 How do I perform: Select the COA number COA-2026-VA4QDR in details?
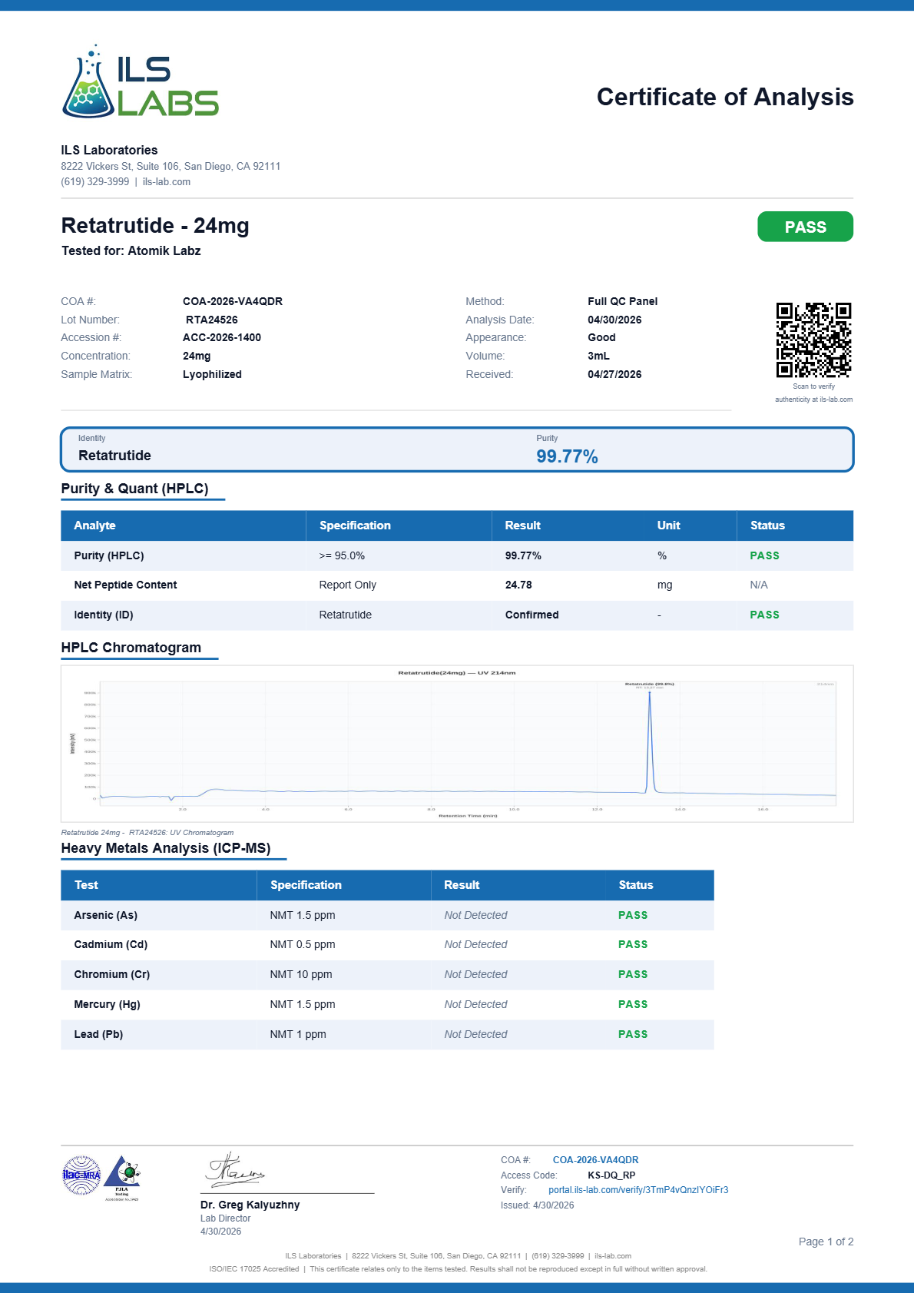[233, 301]
